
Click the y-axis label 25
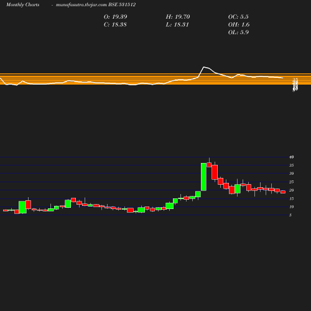pyautogui.click(x=291, y=182)
